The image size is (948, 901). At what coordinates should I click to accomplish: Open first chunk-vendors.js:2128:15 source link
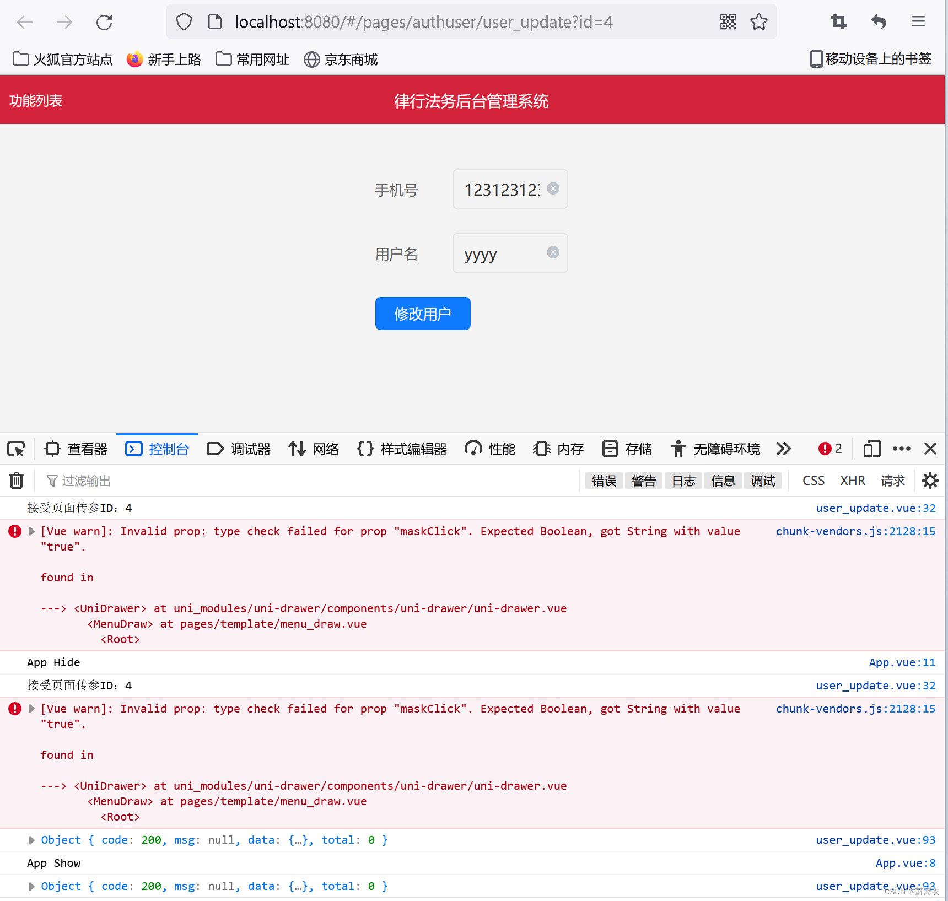[856, 531]
